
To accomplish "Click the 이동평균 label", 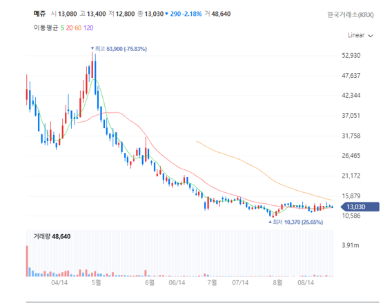I will (46, 28).
